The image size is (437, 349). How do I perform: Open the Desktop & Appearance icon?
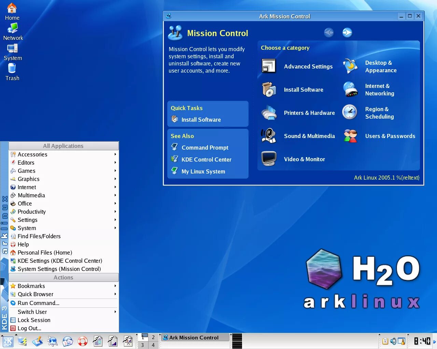pyautogui.click(x=350, y=66)
